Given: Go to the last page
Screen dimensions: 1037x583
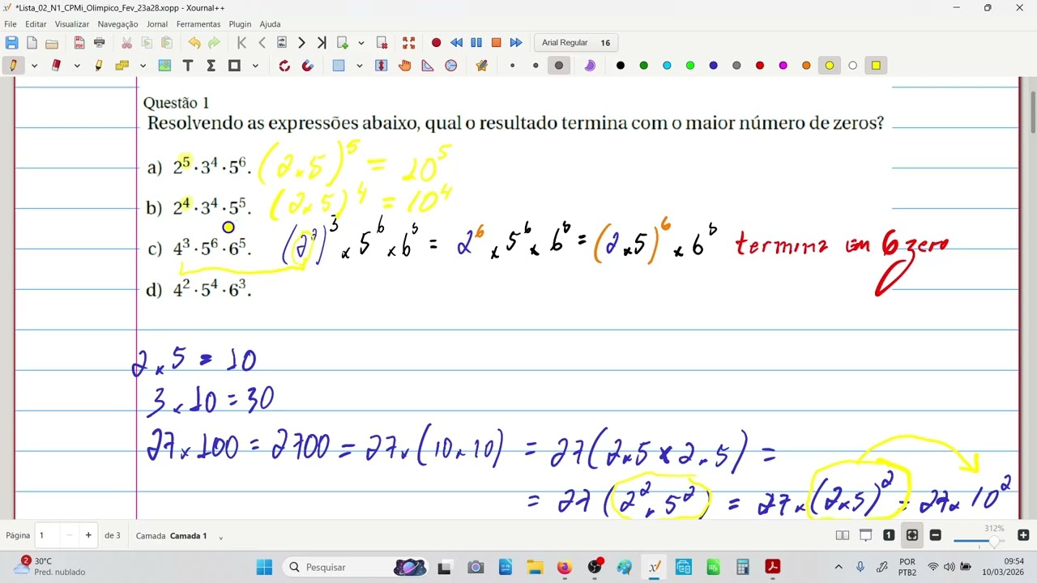Looking at the screenshot, I should (x=322, y=43).
